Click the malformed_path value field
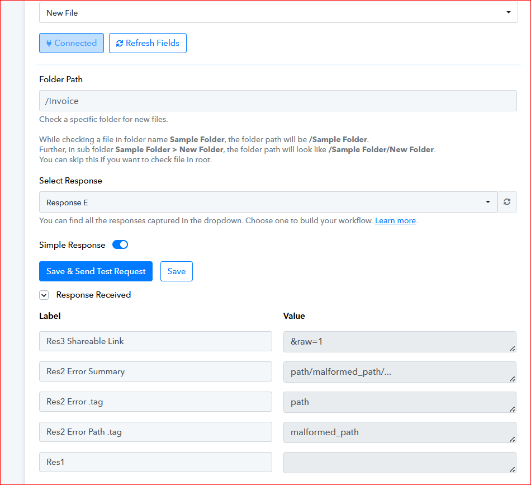The height and width of the screenshot is (485, 531). [399, 432]
